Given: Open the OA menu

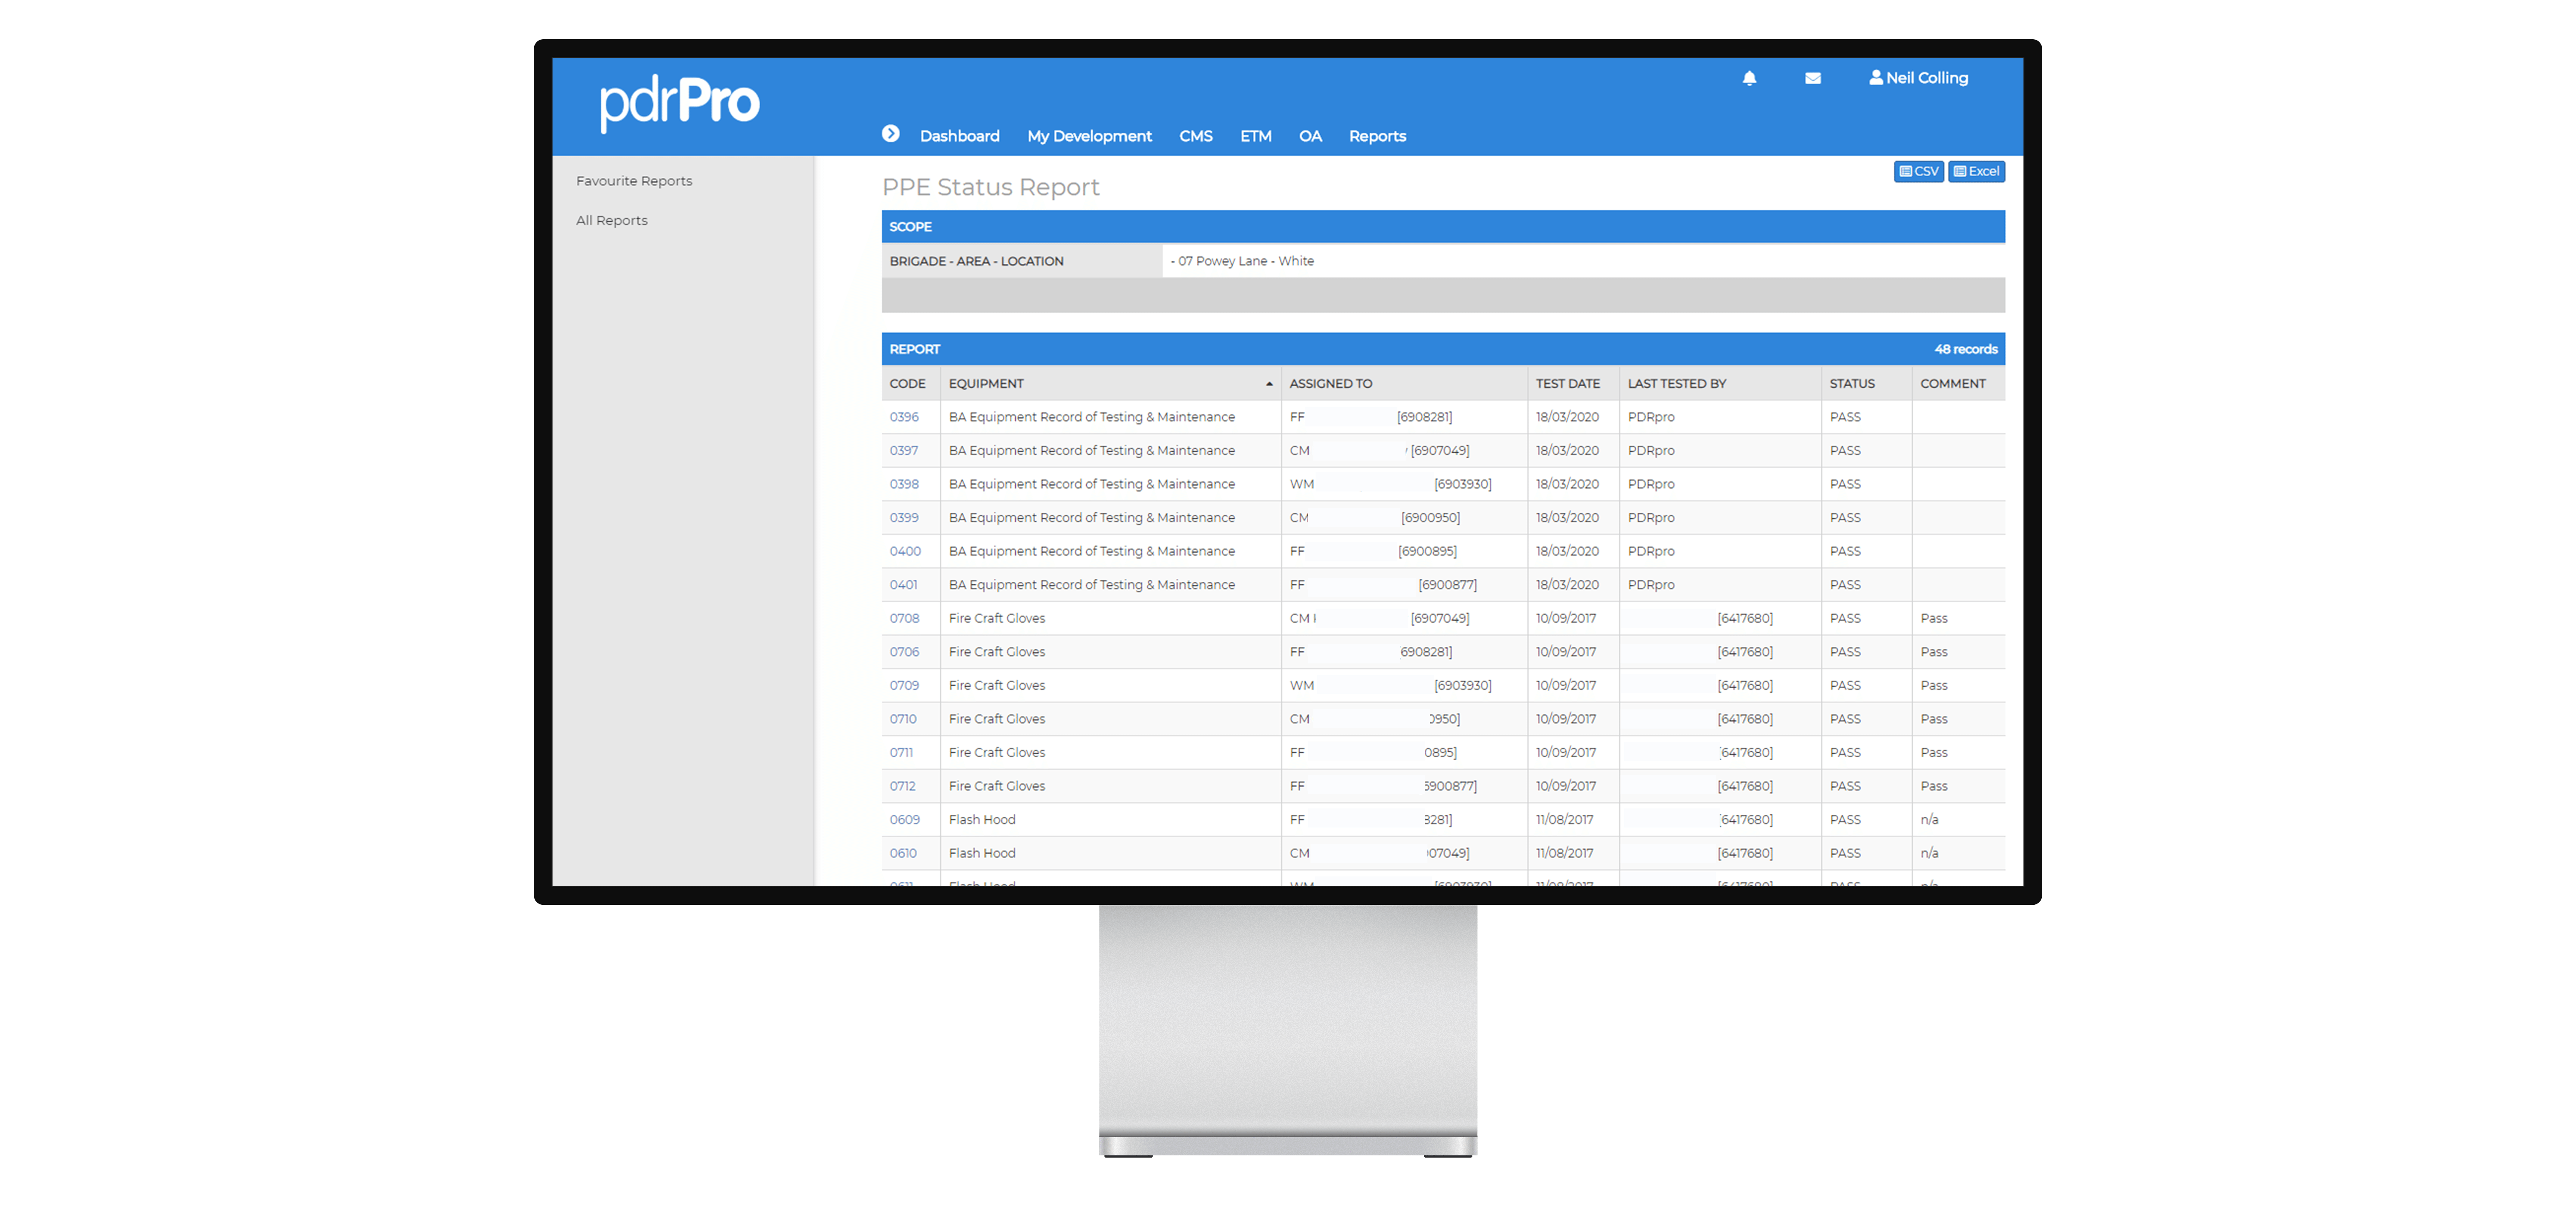Looking at the screenshot, I should [x=1310, y=136].
